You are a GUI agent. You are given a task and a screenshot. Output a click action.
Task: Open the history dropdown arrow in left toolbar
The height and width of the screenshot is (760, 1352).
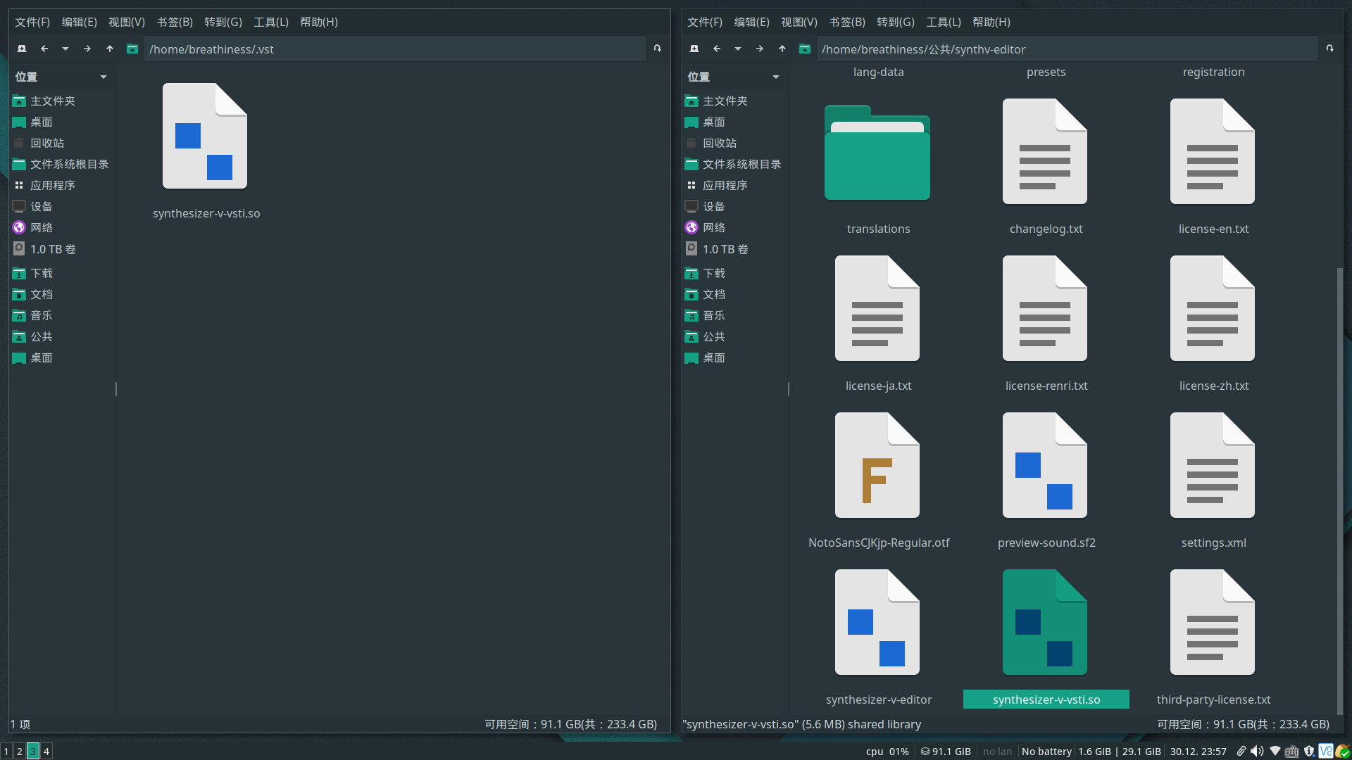65,49
